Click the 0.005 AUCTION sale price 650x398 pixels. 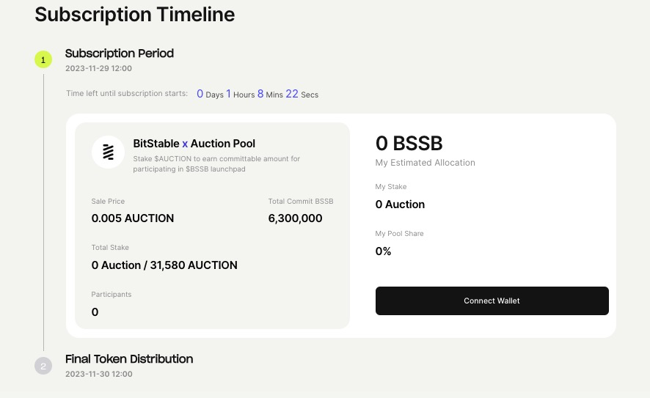point(133,218)
